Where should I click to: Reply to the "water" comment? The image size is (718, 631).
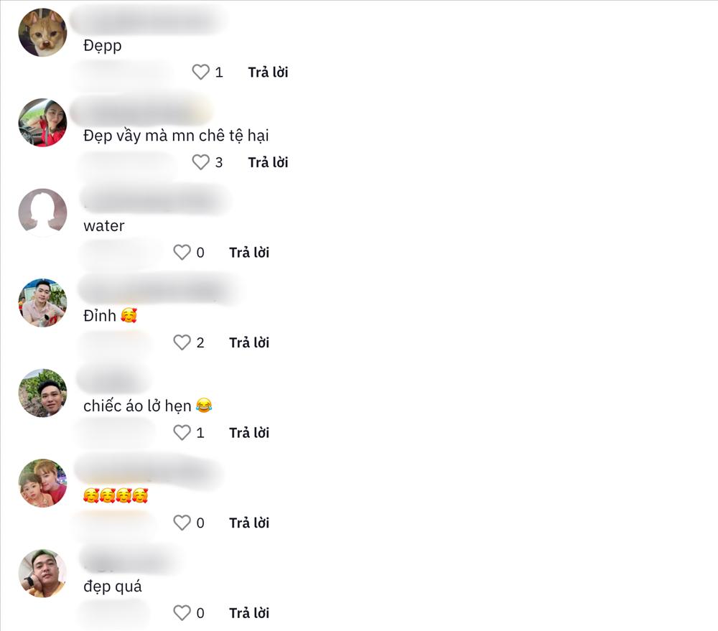(x=249, y=252)
